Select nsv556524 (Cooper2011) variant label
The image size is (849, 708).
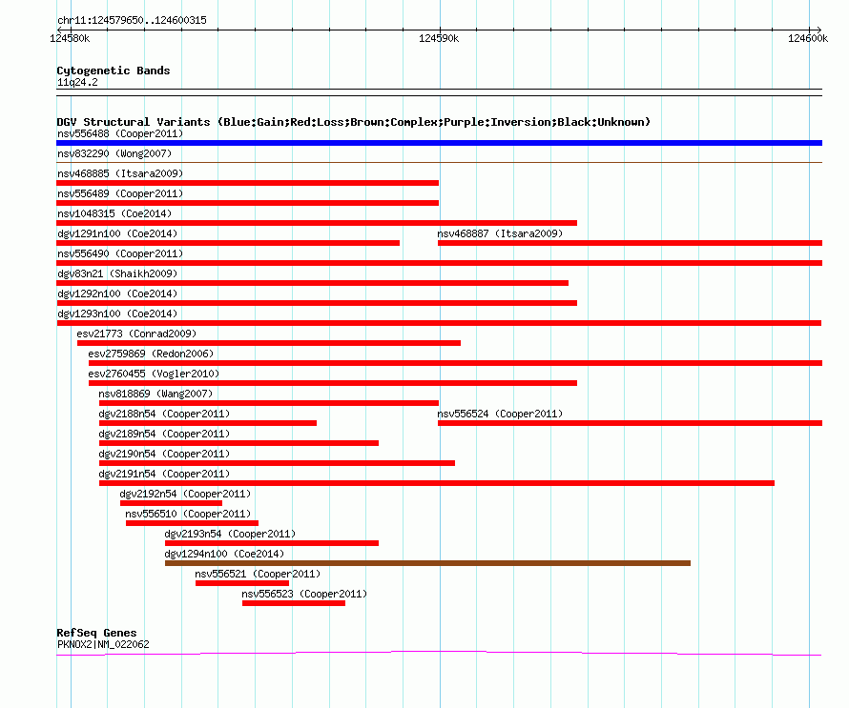coord(500,414)
